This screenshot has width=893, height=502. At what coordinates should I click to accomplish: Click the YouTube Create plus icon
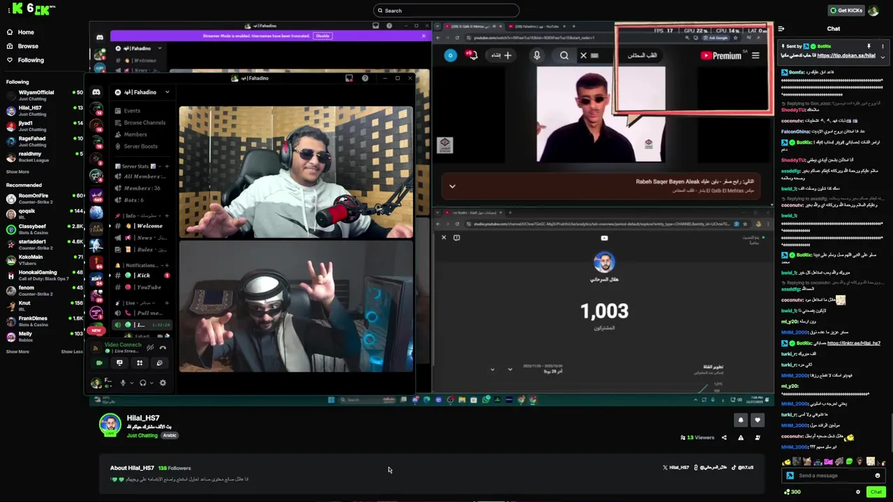point(508,55)
